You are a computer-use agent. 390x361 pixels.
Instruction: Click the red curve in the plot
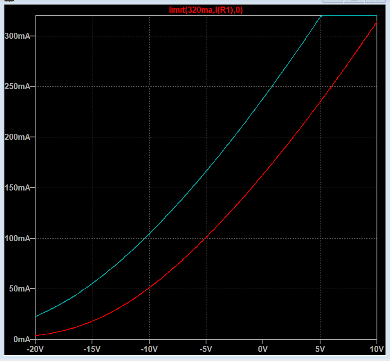click(x=206, y=238)
